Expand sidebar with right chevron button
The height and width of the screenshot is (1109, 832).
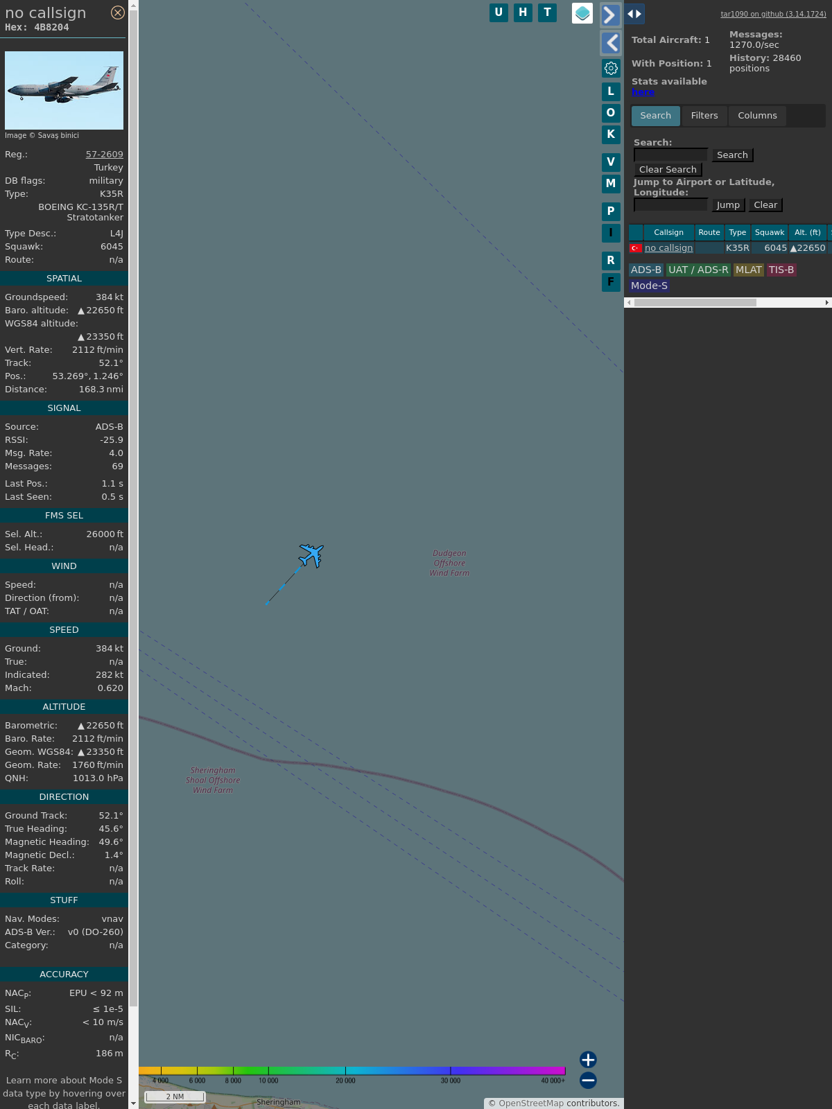click(x=610, y=15)
